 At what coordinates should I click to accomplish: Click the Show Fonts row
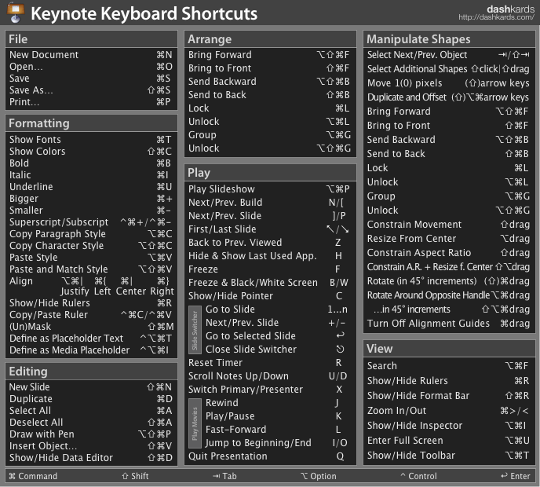91,140
